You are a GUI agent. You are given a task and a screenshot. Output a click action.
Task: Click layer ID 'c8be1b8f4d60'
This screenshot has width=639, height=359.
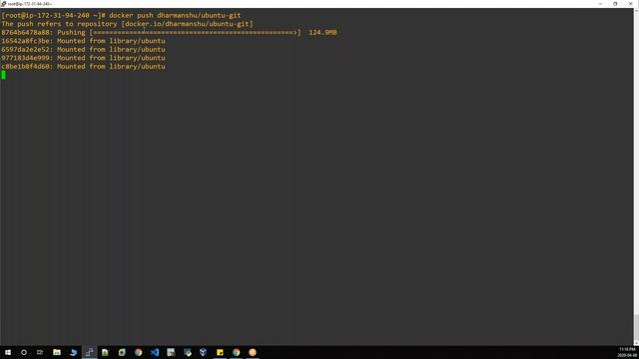[x=25, y=67]
